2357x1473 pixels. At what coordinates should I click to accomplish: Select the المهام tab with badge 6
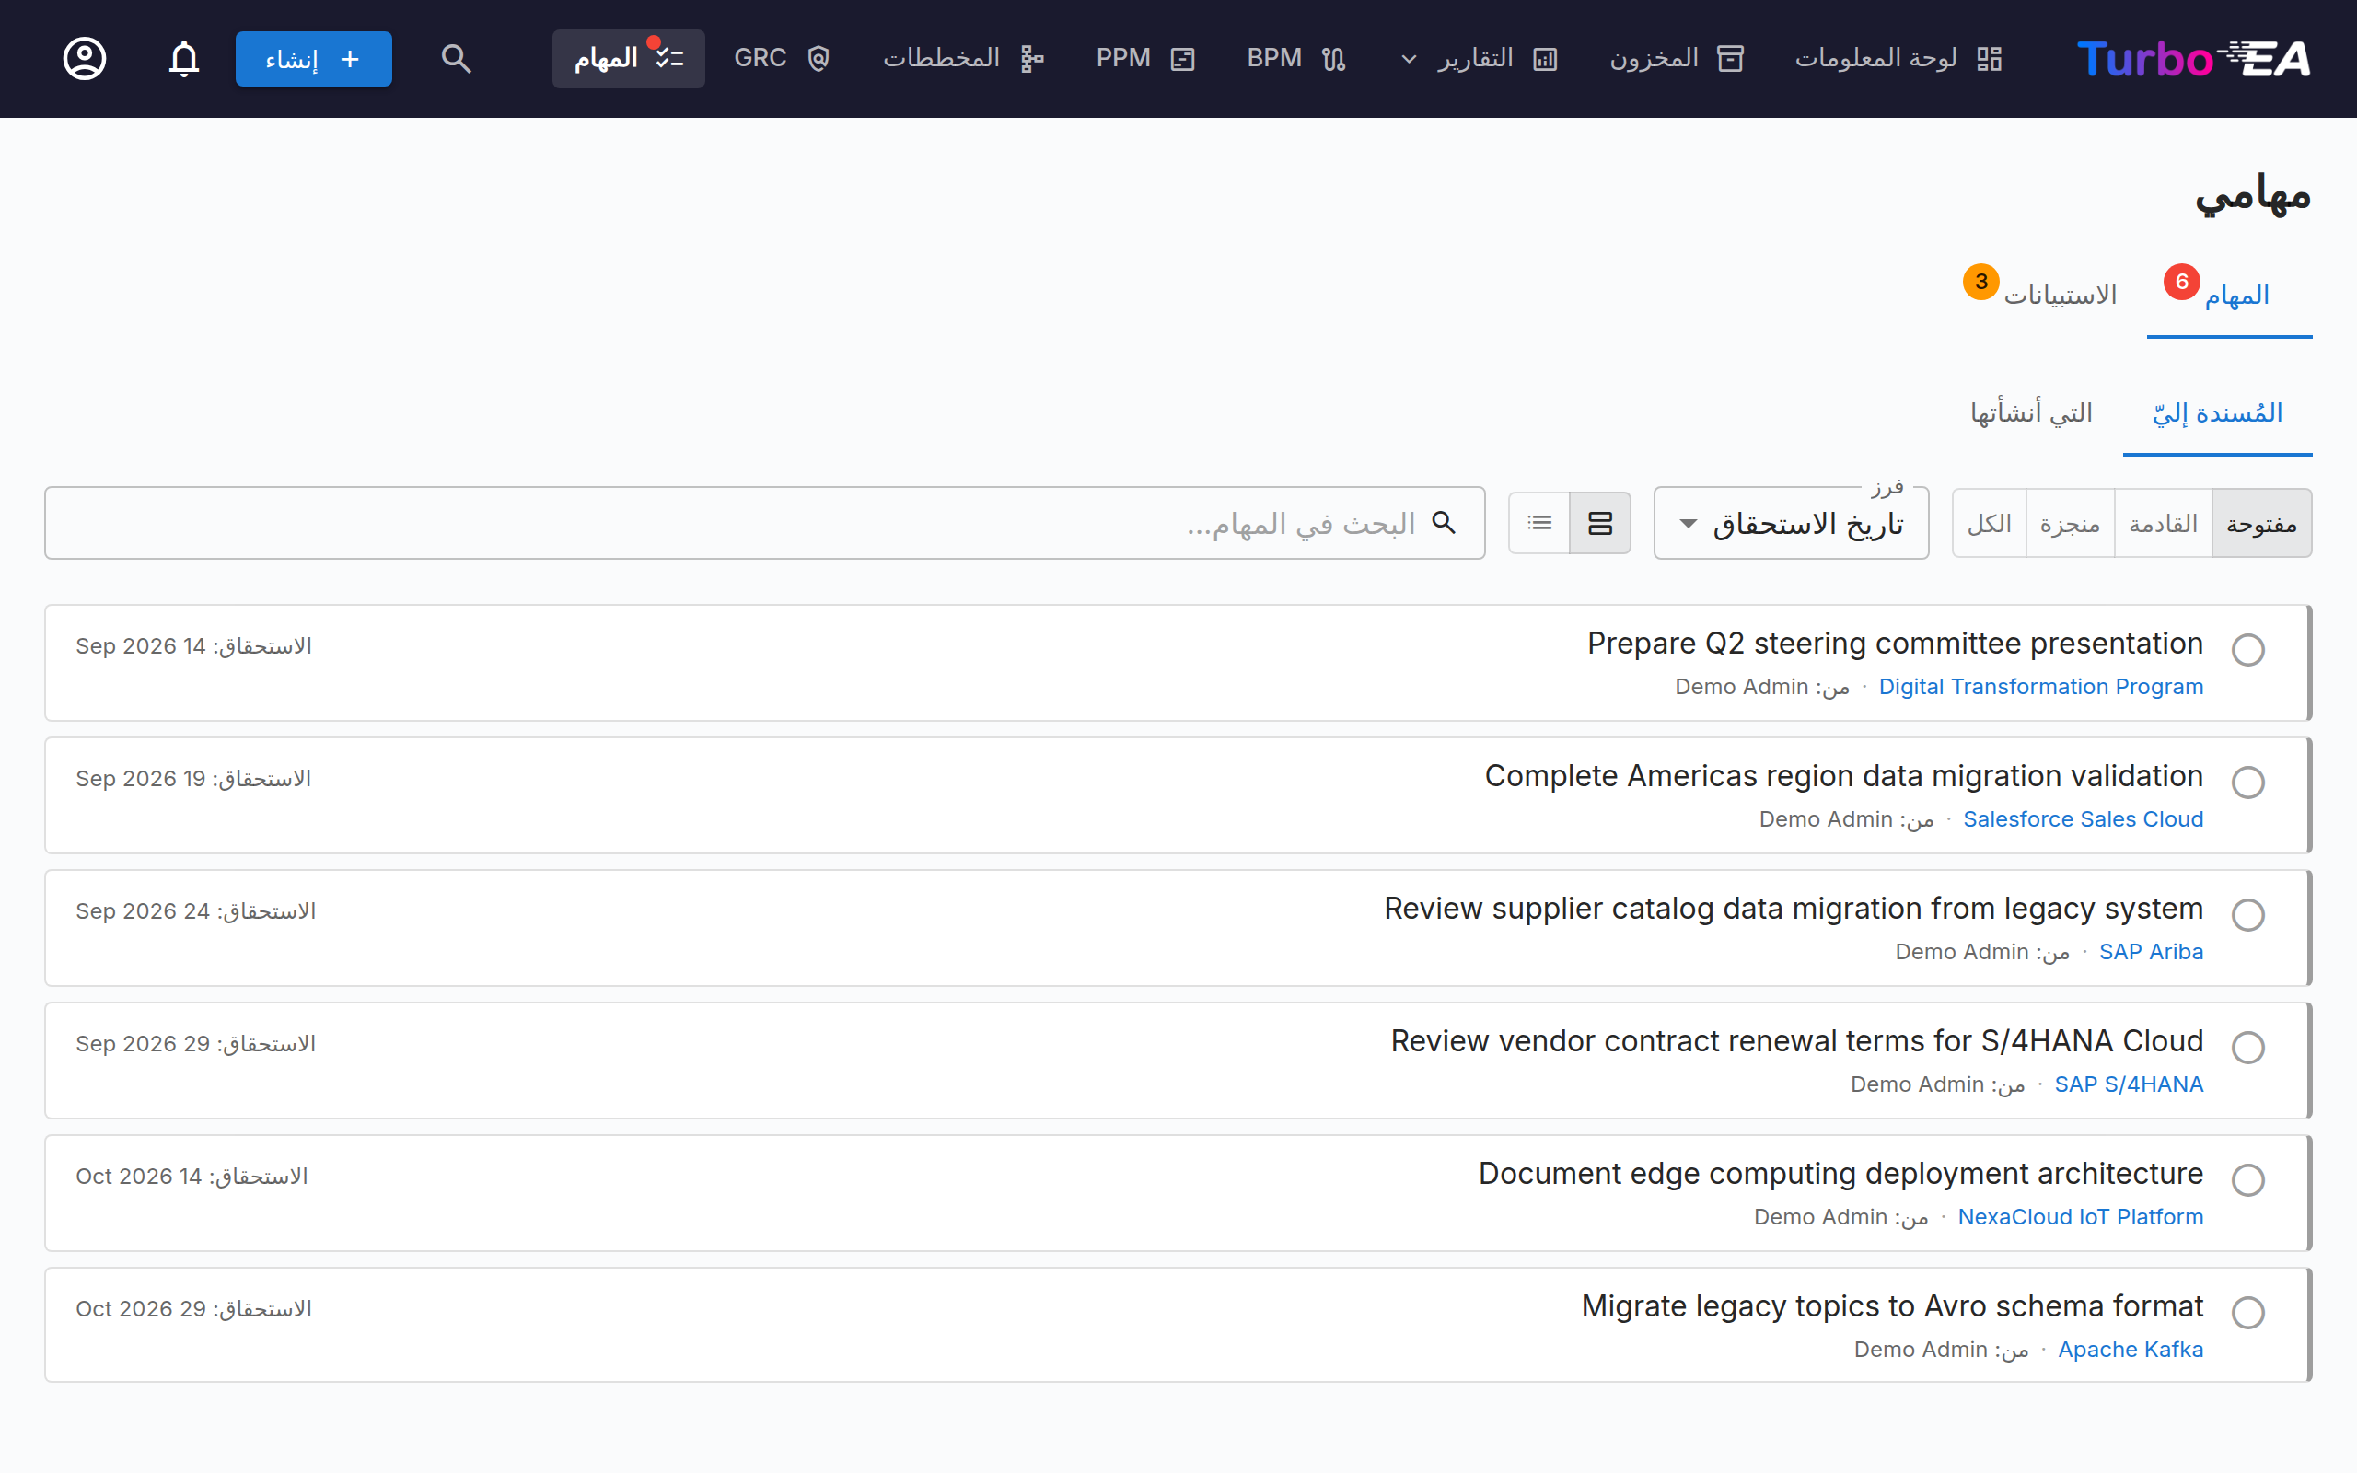[x=2228, y=295]
